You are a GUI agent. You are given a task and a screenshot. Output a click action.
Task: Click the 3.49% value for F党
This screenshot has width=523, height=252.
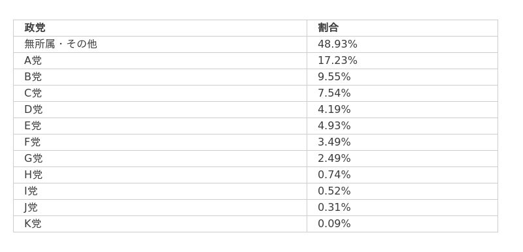coord(334,142)
